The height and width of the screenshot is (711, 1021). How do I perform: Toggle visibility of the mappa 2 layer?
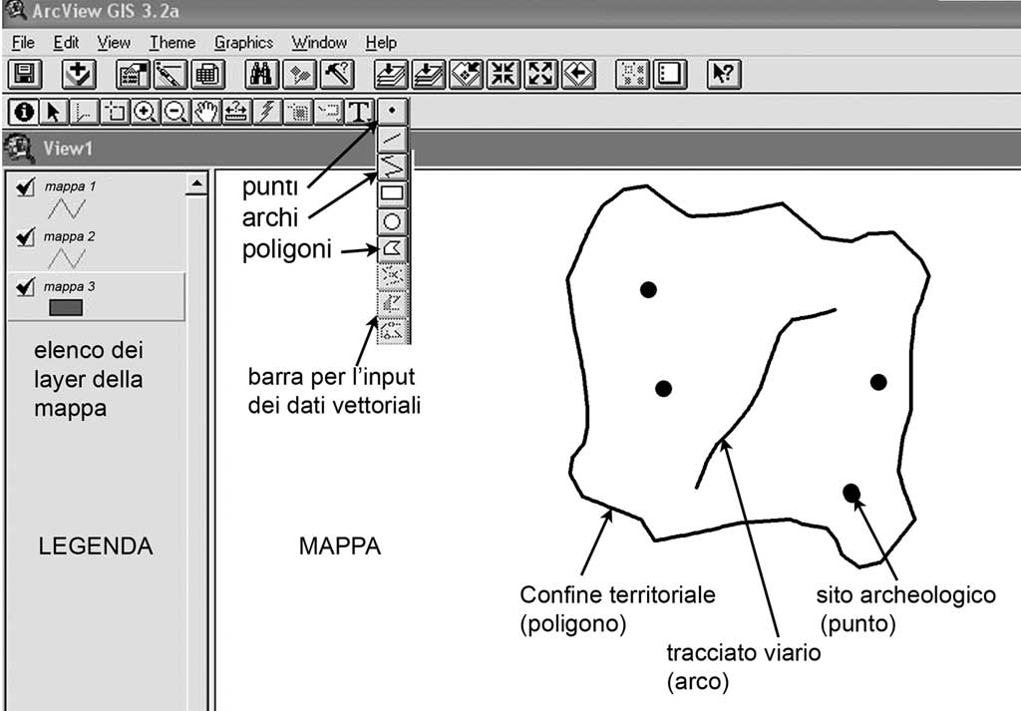27,237
